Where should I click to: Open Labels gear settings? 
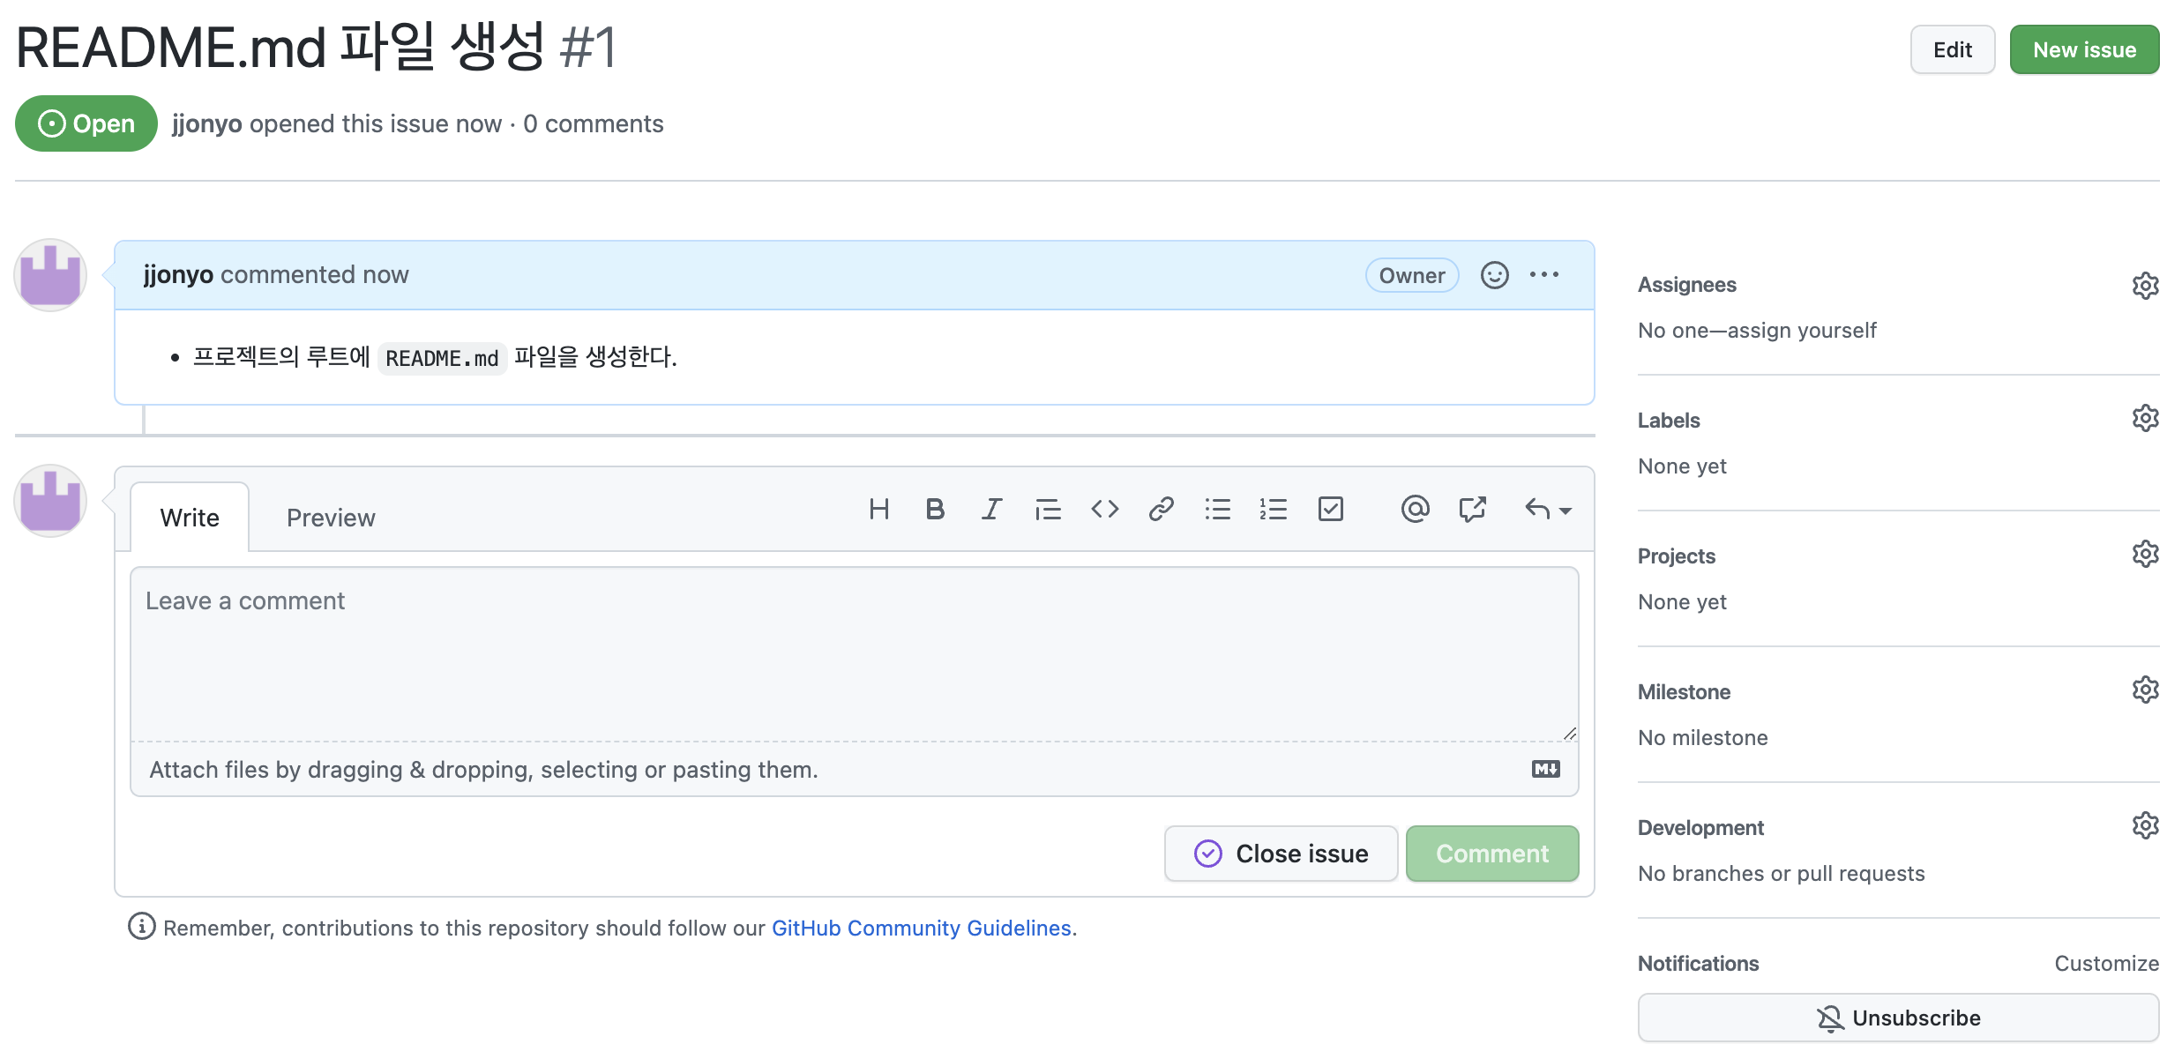[2145, 418]
